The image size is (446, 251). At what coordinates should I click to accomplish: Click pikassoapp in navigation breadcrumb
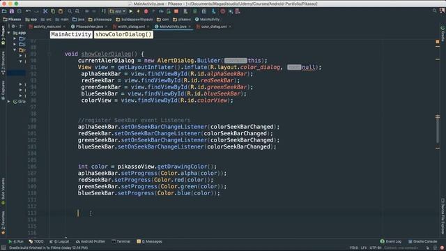coord(100,20)
